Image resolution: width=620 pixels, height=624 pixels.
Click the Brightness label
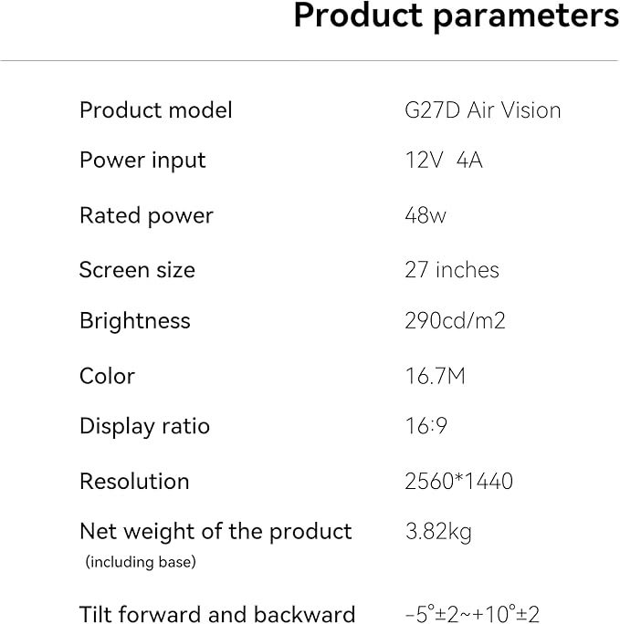135,321
